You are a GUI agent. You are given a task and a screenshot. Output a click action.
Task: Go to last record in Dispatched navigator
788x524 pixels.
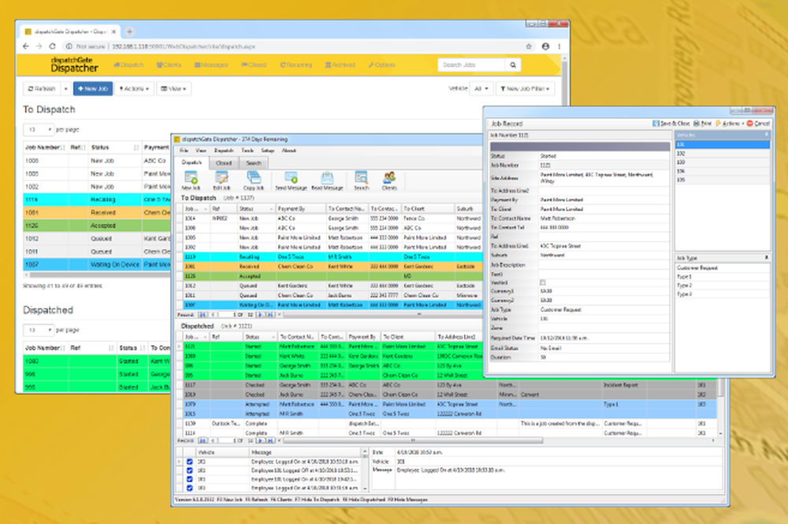(x=270, y=440)
